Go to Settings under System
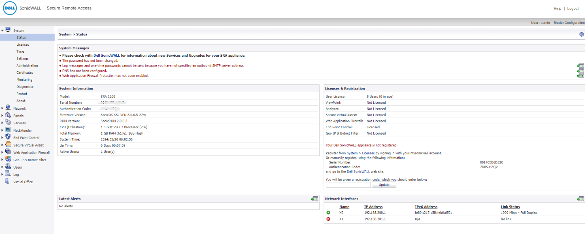Screen dimensions: 585x234 (x=22, y=58)
